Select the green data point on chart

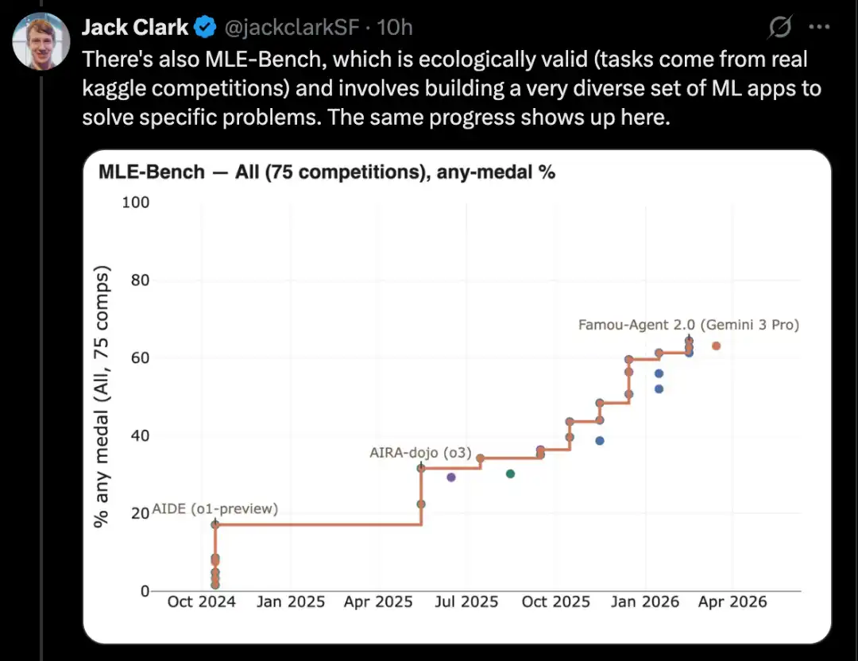pos(510,474)
